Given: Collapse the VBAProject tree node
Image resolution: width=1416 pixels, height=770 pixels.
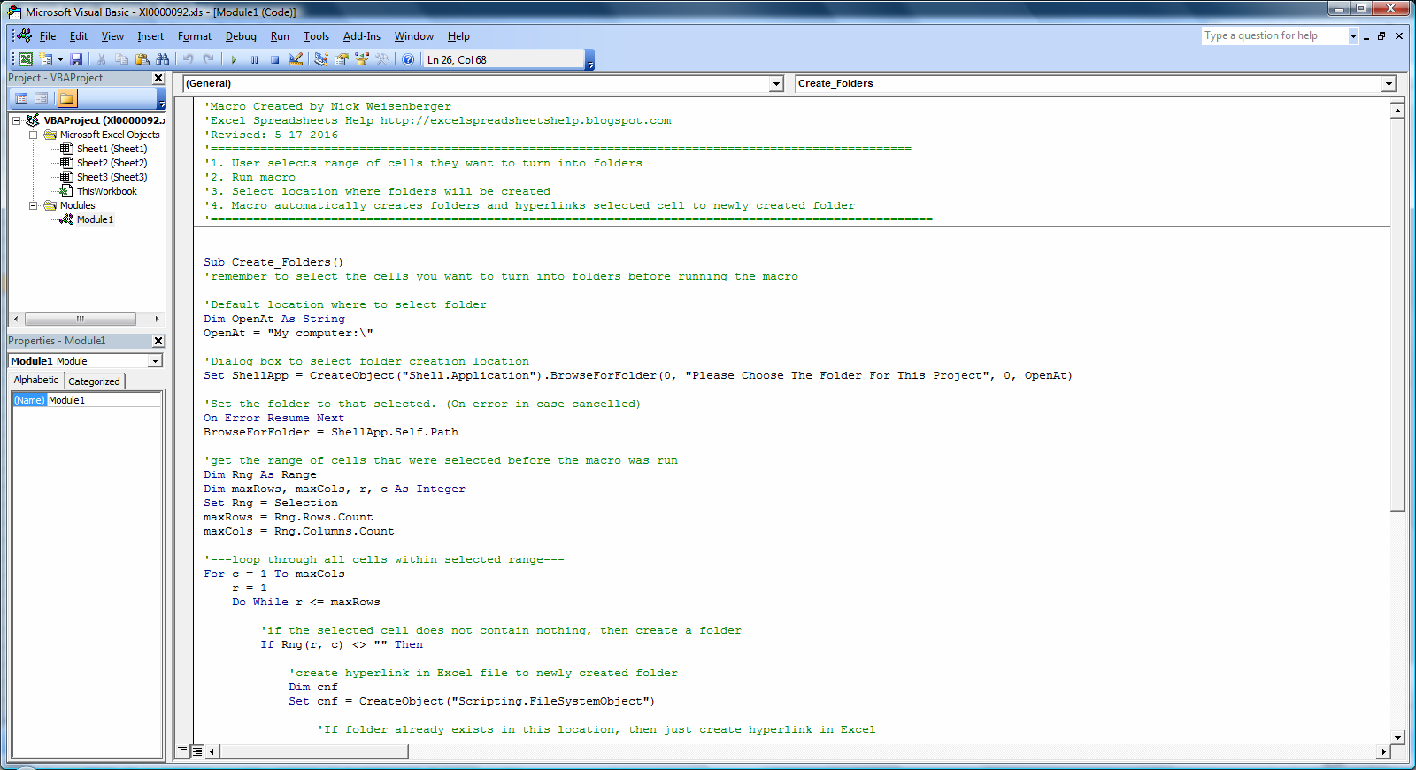Looking at the screenshot, I should 16,120.
